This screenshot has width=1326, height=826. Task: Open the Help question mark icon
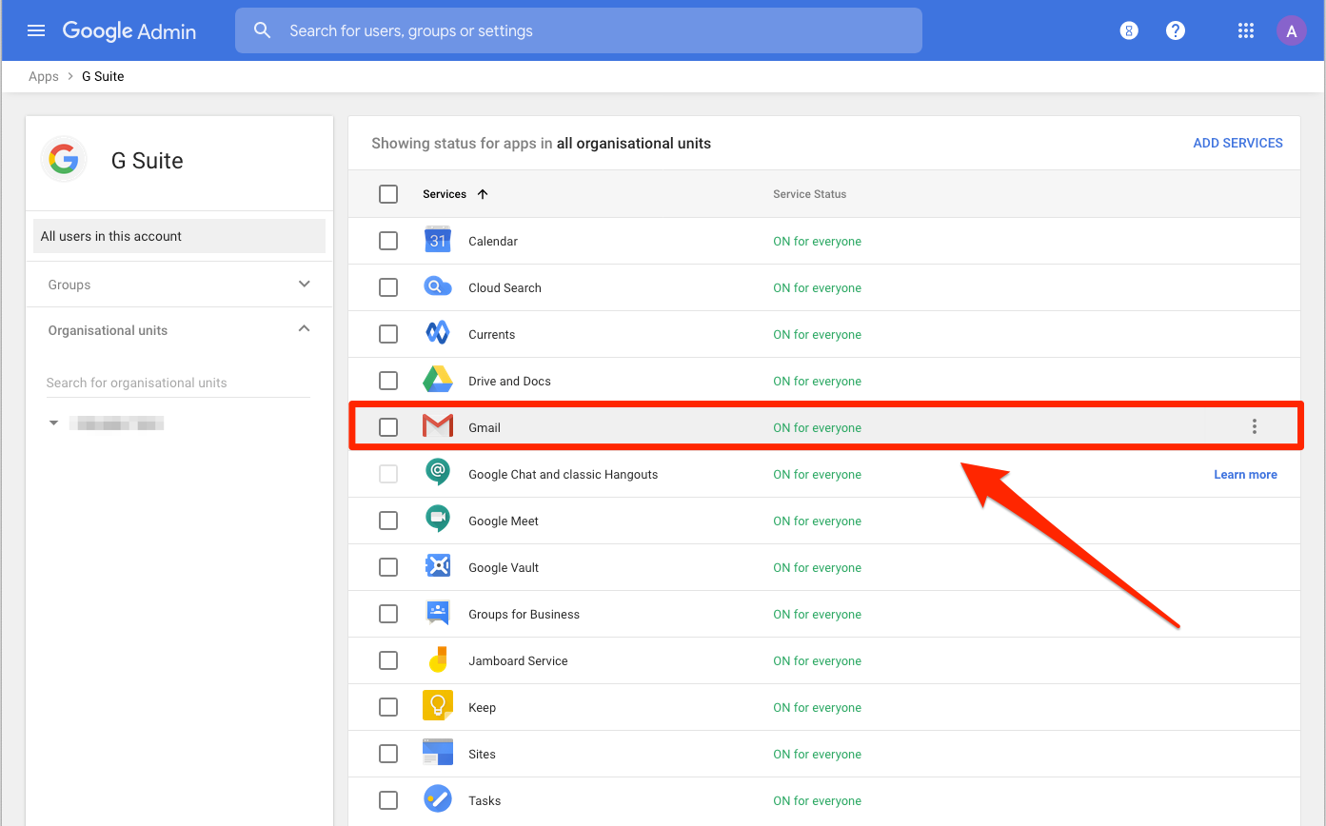[x=1176, y=30]
